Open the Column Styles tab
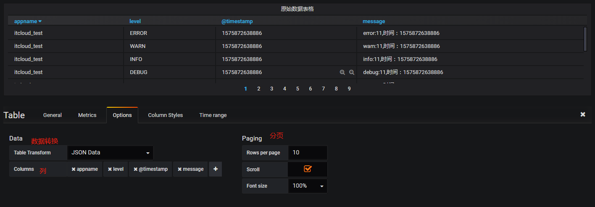The height and width of the screenshot is (207, 595). (x=166, y=115)
